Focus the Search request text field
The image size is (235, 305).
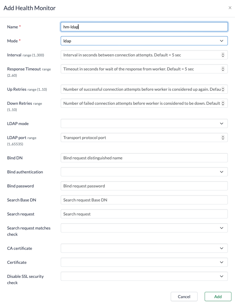point(144,214)
